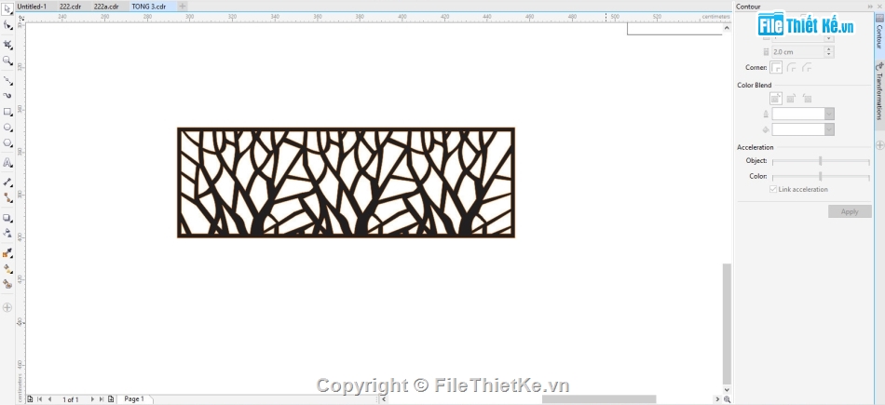
Task: Select the Rectangle tool
Action: (x=7, y=111)
